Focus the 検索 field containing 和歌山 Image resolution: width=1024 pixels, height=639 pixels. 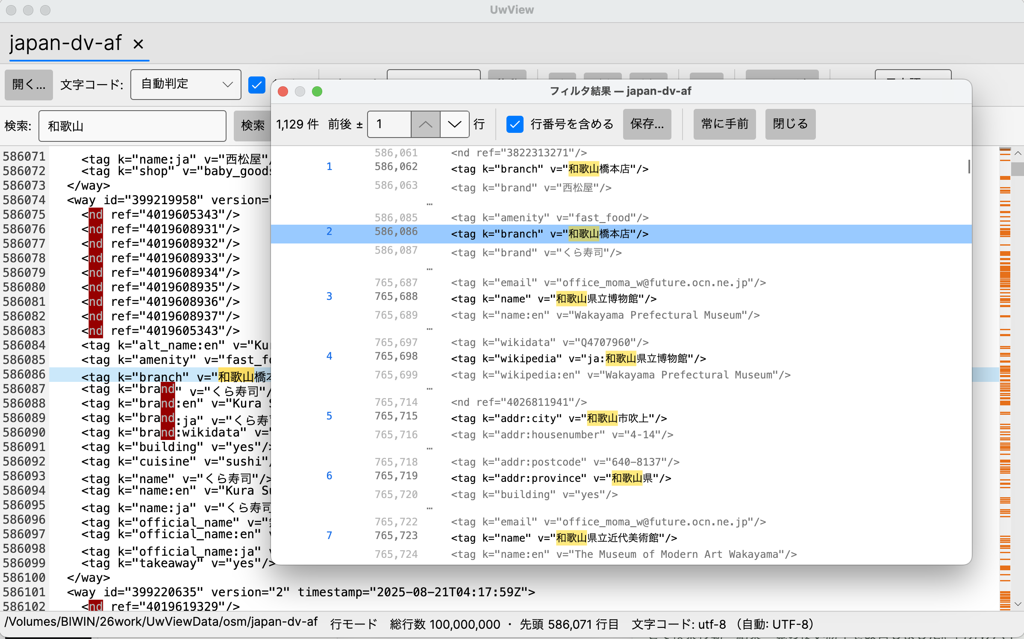[x=132, y=126]
